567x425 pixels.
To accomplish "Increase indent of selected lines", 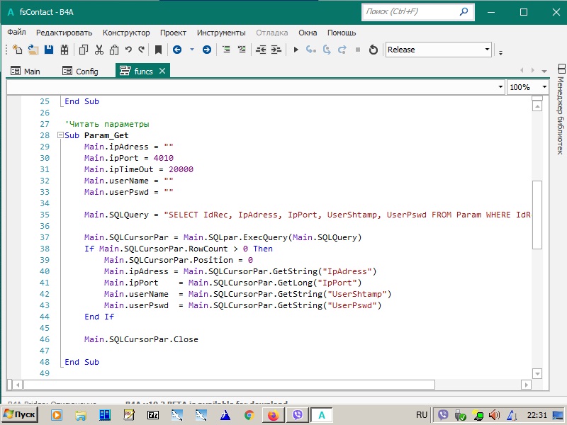I will pos(276,50).
